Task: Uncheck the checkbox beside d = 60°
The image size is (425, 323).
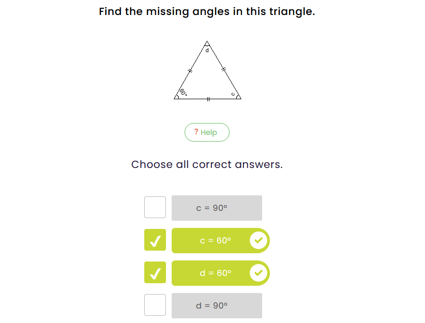Action: point(155,273)
